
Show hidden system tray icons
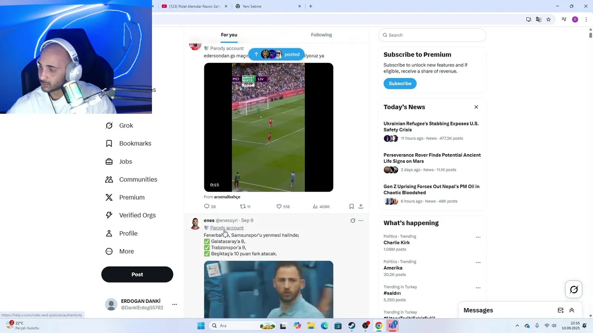click(517, 326)
